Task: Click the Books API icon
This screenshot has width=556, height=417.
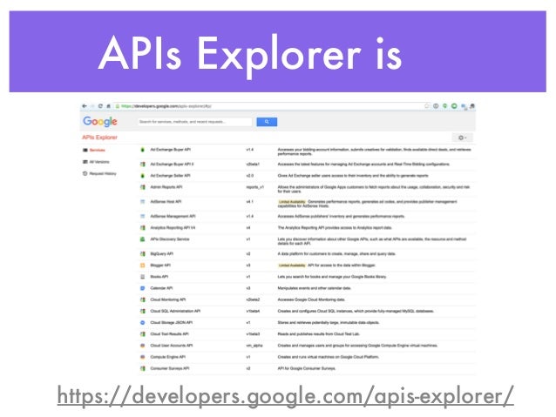Action: pos(143,277)
